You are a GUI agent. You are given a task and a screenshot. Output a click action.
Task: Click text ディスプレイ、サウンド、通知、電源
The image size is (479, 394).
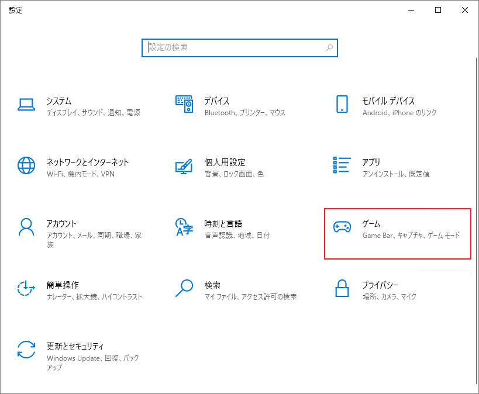click(x=94, y=113)
